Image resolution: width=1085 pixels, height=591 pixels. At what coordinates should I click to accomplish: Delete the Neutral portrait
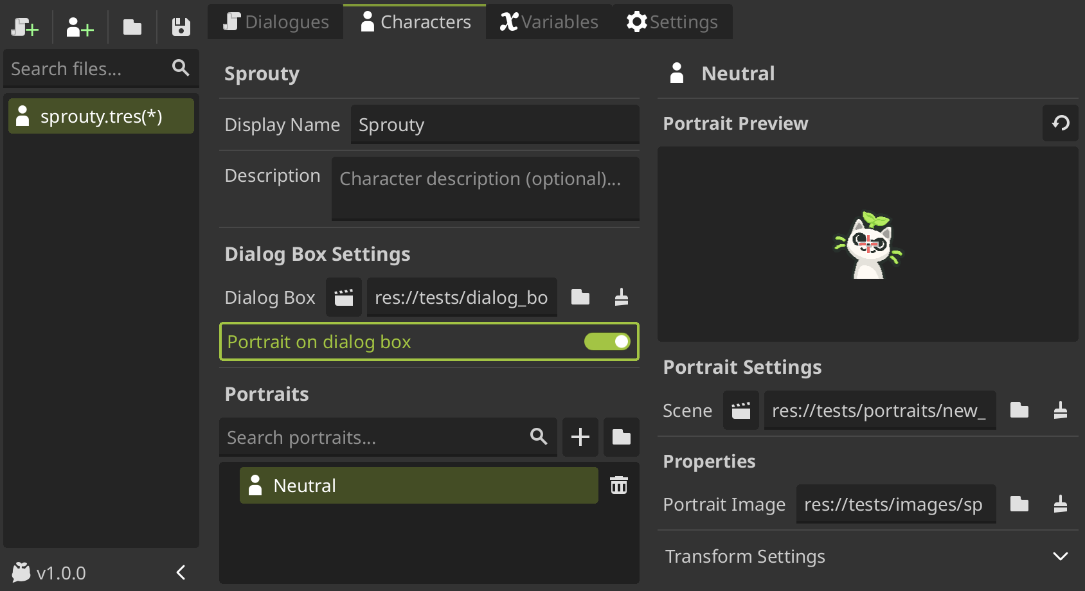(x=618, y=485)
